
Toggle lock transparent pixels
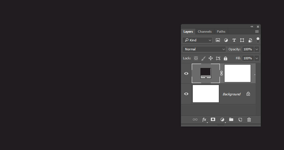[196, 58]
